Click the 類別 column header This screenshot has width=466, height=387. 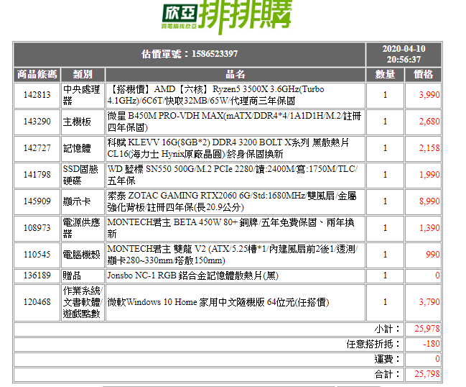coord(83,74)
